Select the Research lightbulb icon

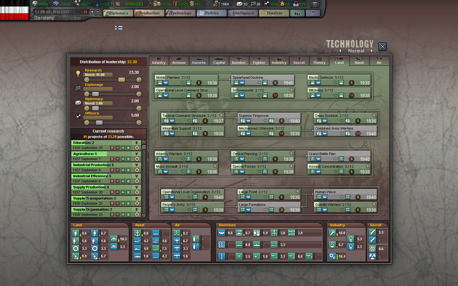(78, 73)
